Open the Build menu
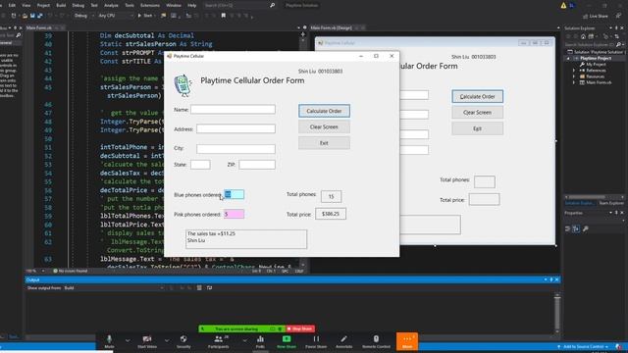628x353 pixels. (x=61, y=5)
